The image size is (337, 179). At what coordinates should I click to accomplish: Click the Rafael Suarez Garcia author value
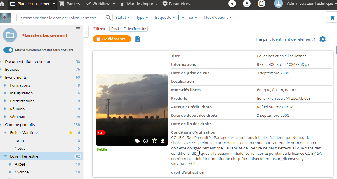[275, 107]
